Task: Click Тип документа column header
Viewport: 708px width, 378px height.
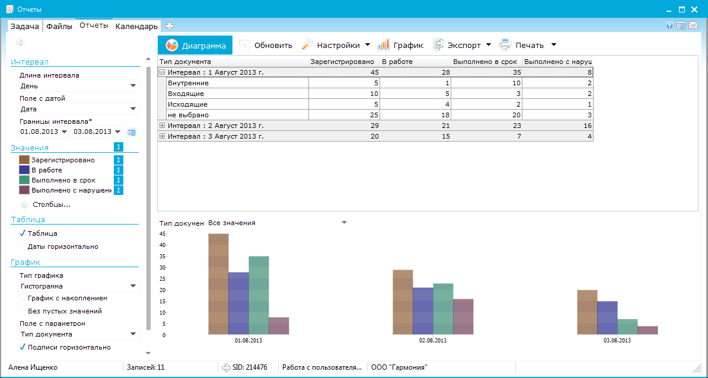Action: pyautogui.click(x=233, y=62)
